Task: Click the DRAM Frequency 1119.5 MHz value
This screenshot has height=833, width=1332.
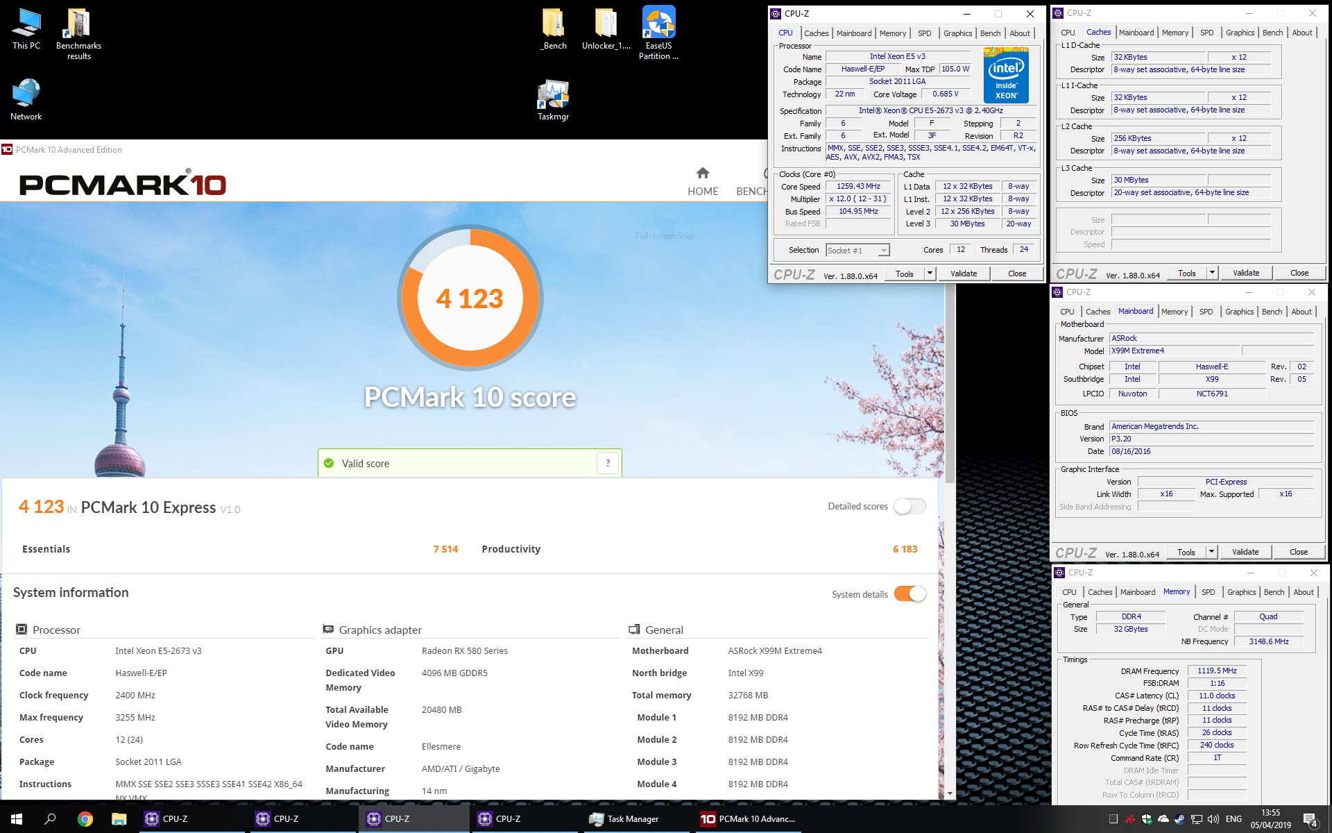Action: 1217,671
